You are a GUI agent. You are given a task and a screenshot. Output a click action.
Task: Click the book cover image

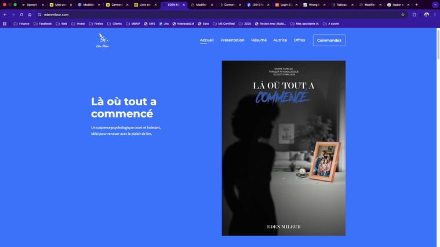283,148
